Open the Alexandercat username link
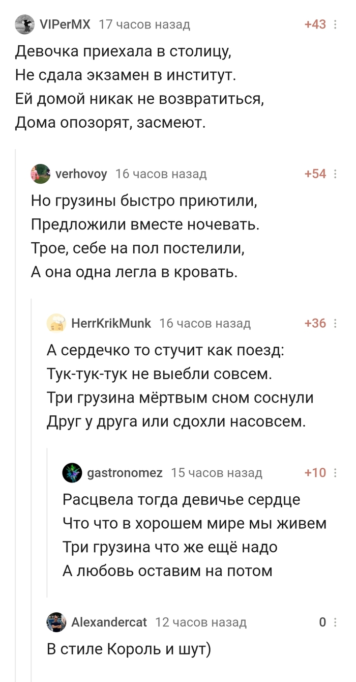 tap(109, 622)
